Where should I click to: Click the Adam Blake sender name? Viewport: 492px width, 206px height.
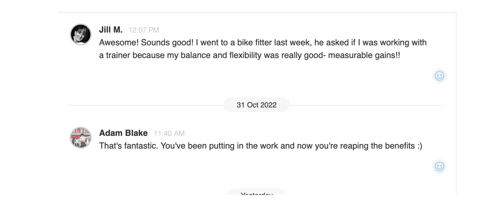coord(123,133)
